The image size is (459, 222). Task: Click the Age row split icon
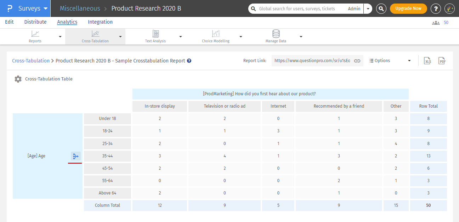pos(75,156)
